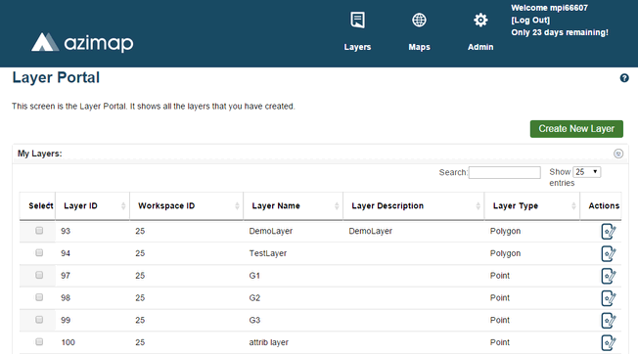Viewport: 638px width, 354px height.
Task: Click the Maps menu label
Action: point(419,47)
